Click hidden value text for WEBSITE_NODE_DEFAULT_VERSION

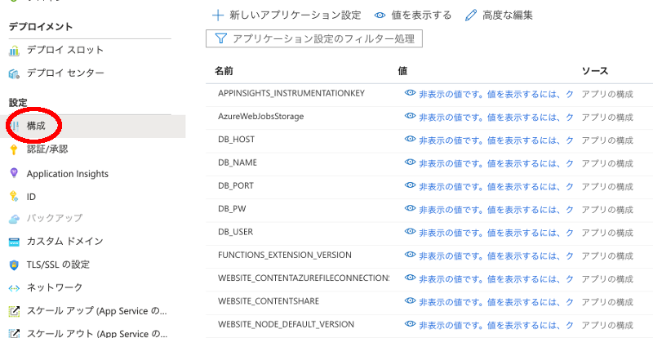tap(495, 324)
